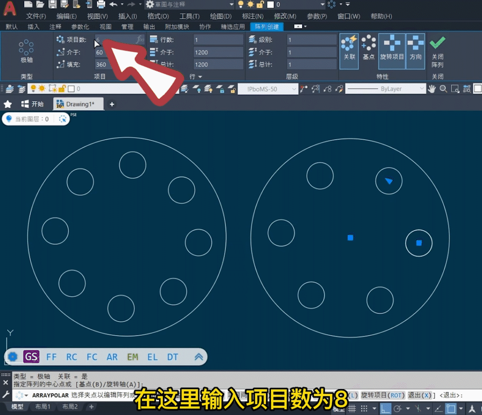Click the GS shortcut icon in the floating bar
This screenshot has height=415, width=482.
31,357
